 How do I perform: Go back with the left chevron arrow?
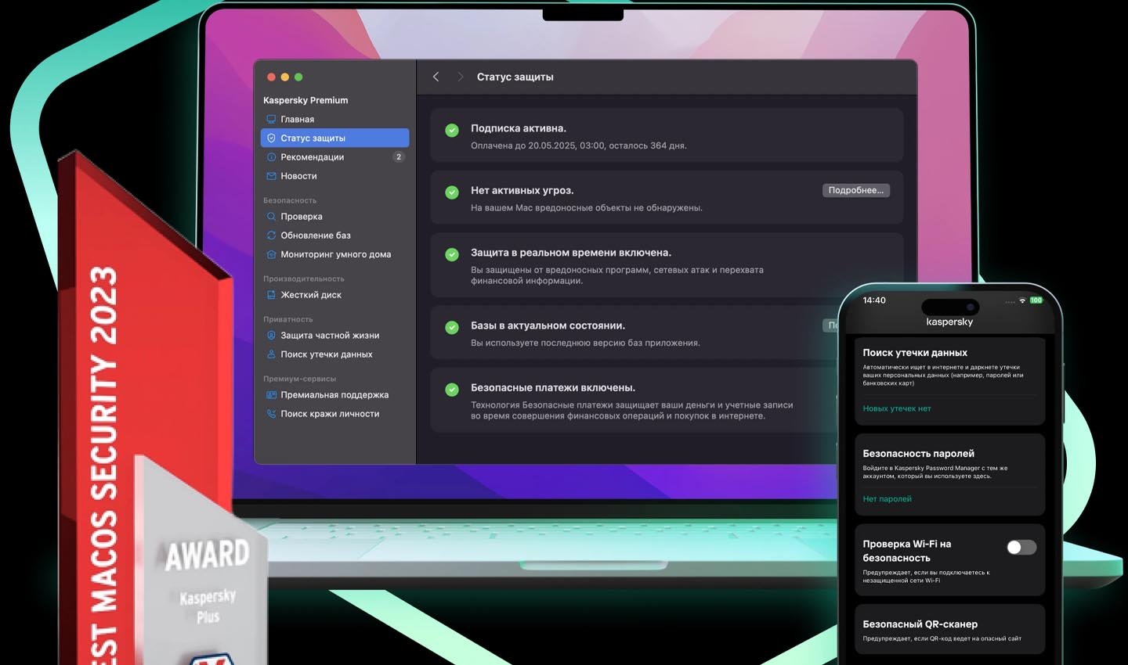[x=436, y=77]
